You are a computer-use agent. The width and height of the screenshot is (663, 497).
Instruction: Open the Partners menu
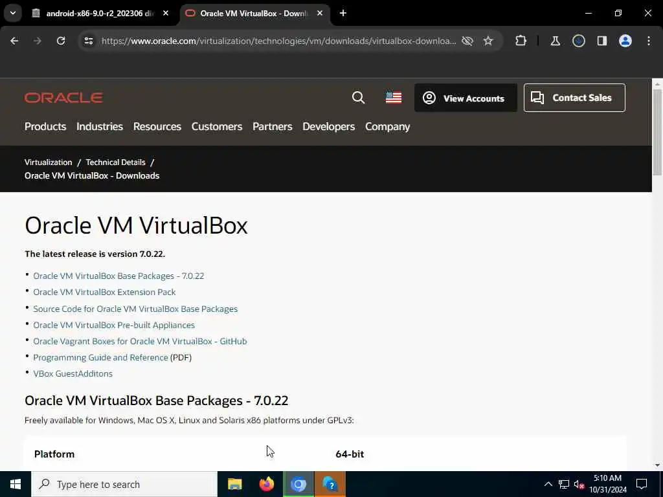click(273, 126)
